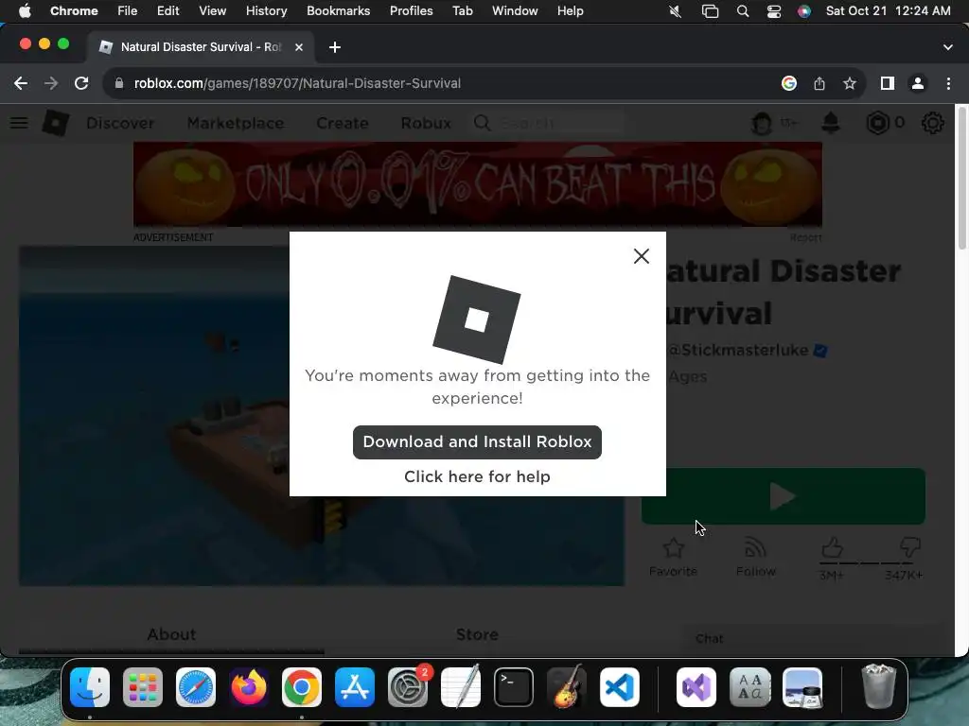The width and height of the screenshot is (969, 726).
Task: Dislike the game with thumbs down
Action: click(x=909, y=547)
